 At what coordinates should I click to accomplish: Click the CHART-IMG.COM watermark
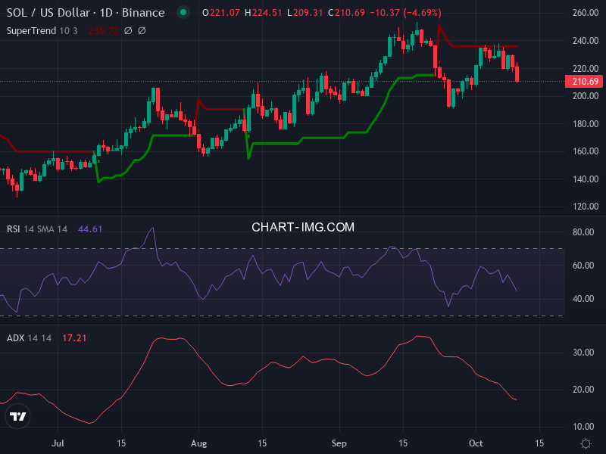pyautogui.click(x=303, y=227)
